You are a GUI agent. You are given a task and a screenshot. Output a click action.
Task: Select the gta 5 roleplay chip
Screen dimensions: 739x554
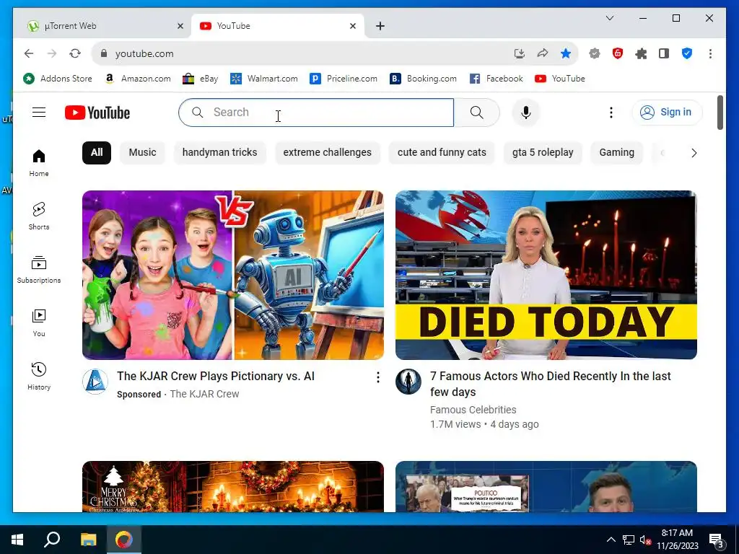coord(543,153)
